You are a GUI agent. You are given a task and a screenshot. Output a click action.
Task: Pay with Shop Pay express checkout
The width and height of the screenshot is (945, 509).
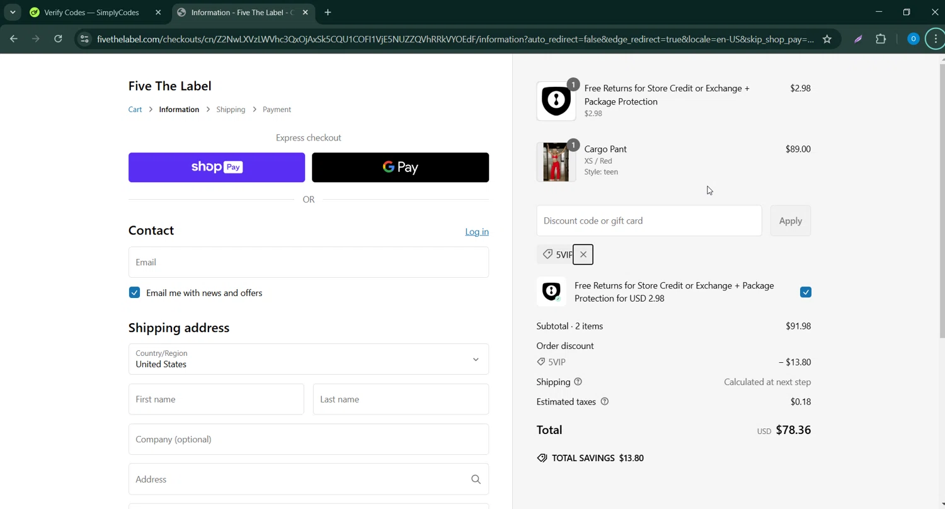click(217, 168)
